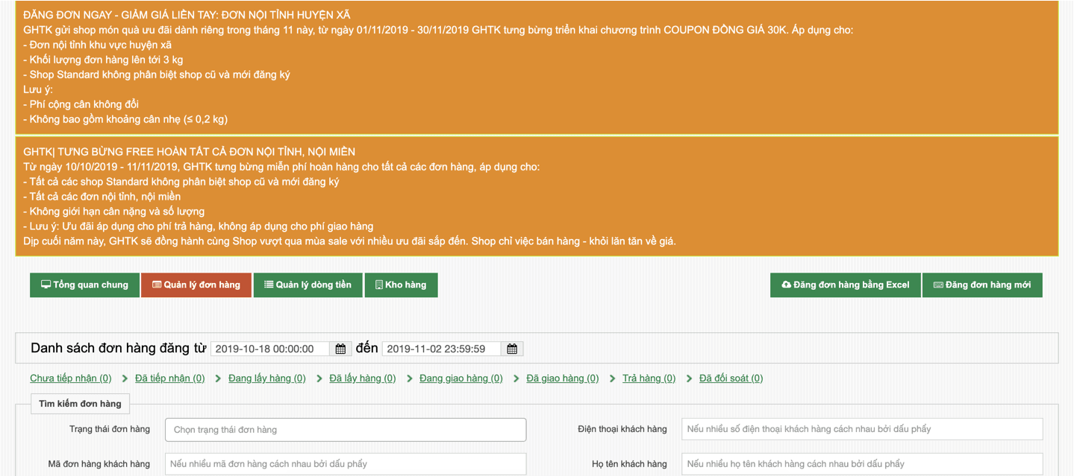Click Đăng đơn hàng bằng Excel button
Image resolution: width=1074 pixels, height=476 pixels.
(x=846, y=285)
